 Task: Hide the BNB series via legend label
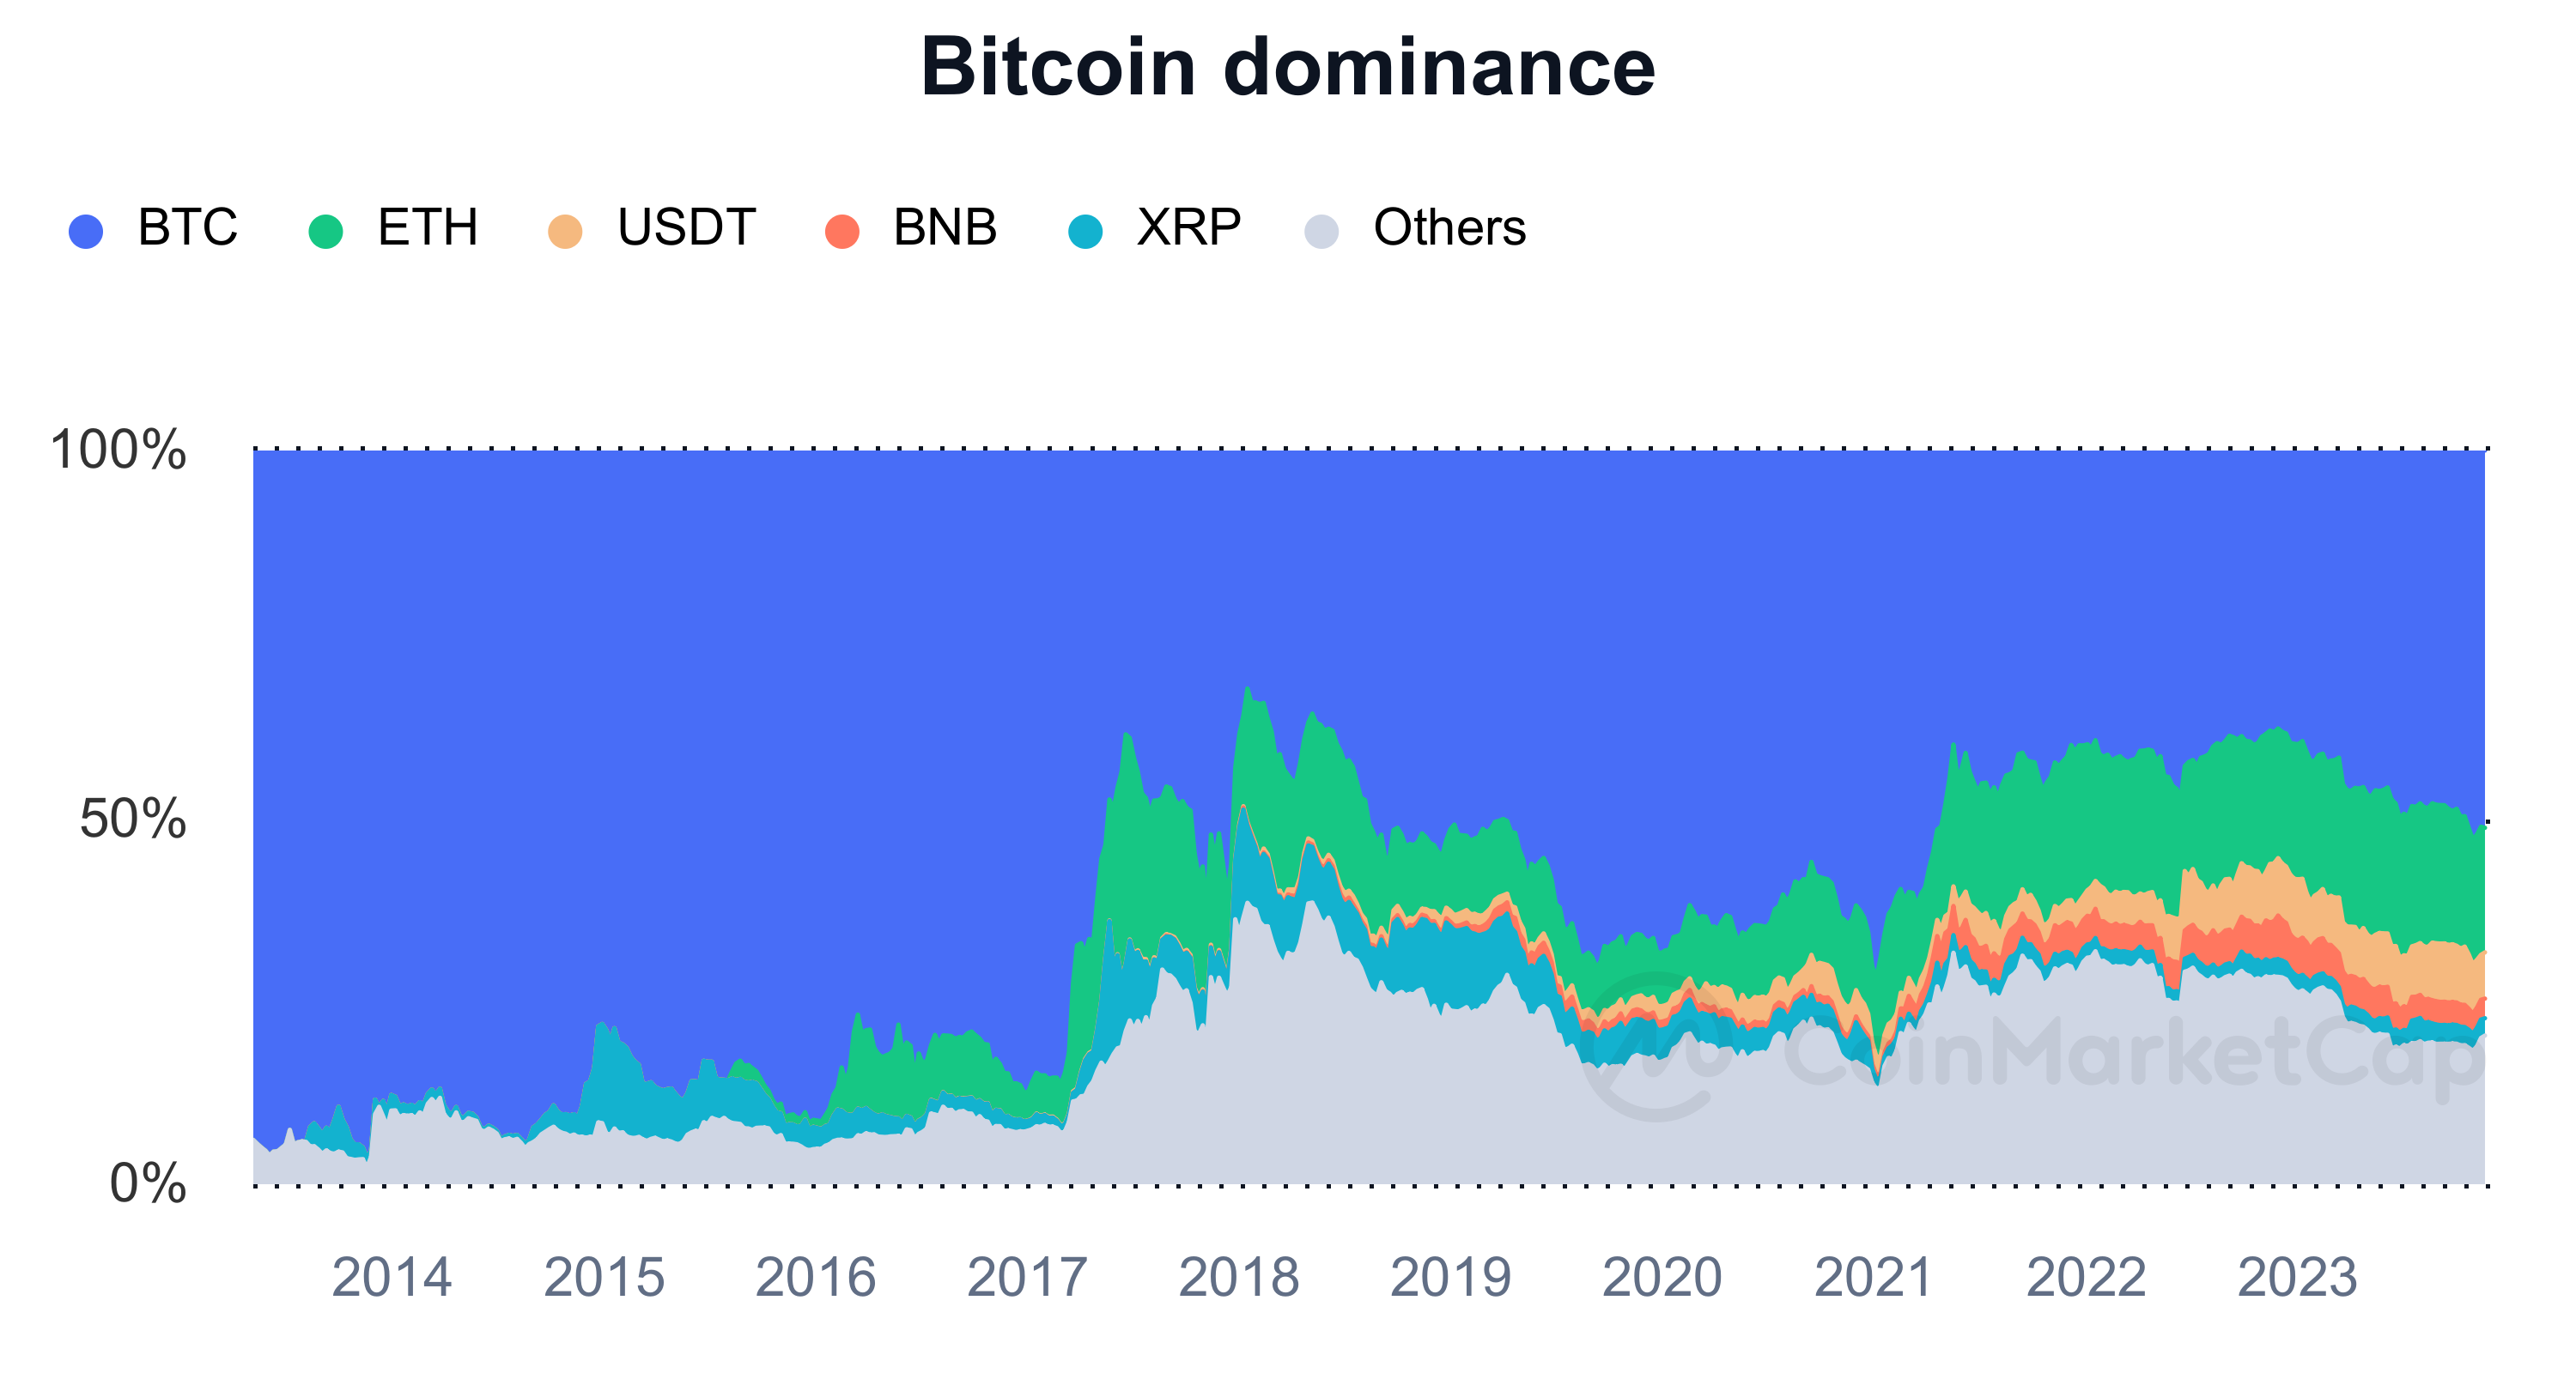(944, 228)
